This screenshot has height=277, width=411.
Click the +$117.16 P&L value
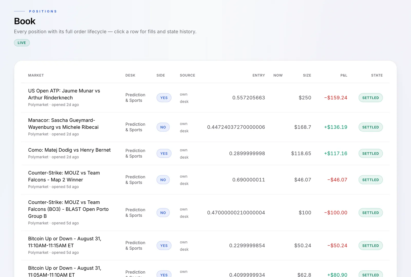pyautogui.click(x=336, y=153)
